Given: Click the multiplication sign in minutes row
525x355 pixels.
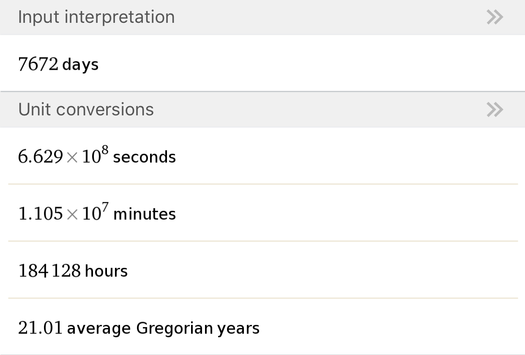Looking at the screenshot, I should coord(72,215).
